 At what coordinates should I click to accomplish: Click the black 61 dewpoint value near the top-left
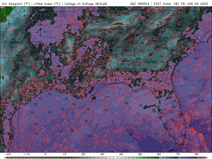pyautogui.click(x=10, y=24)
